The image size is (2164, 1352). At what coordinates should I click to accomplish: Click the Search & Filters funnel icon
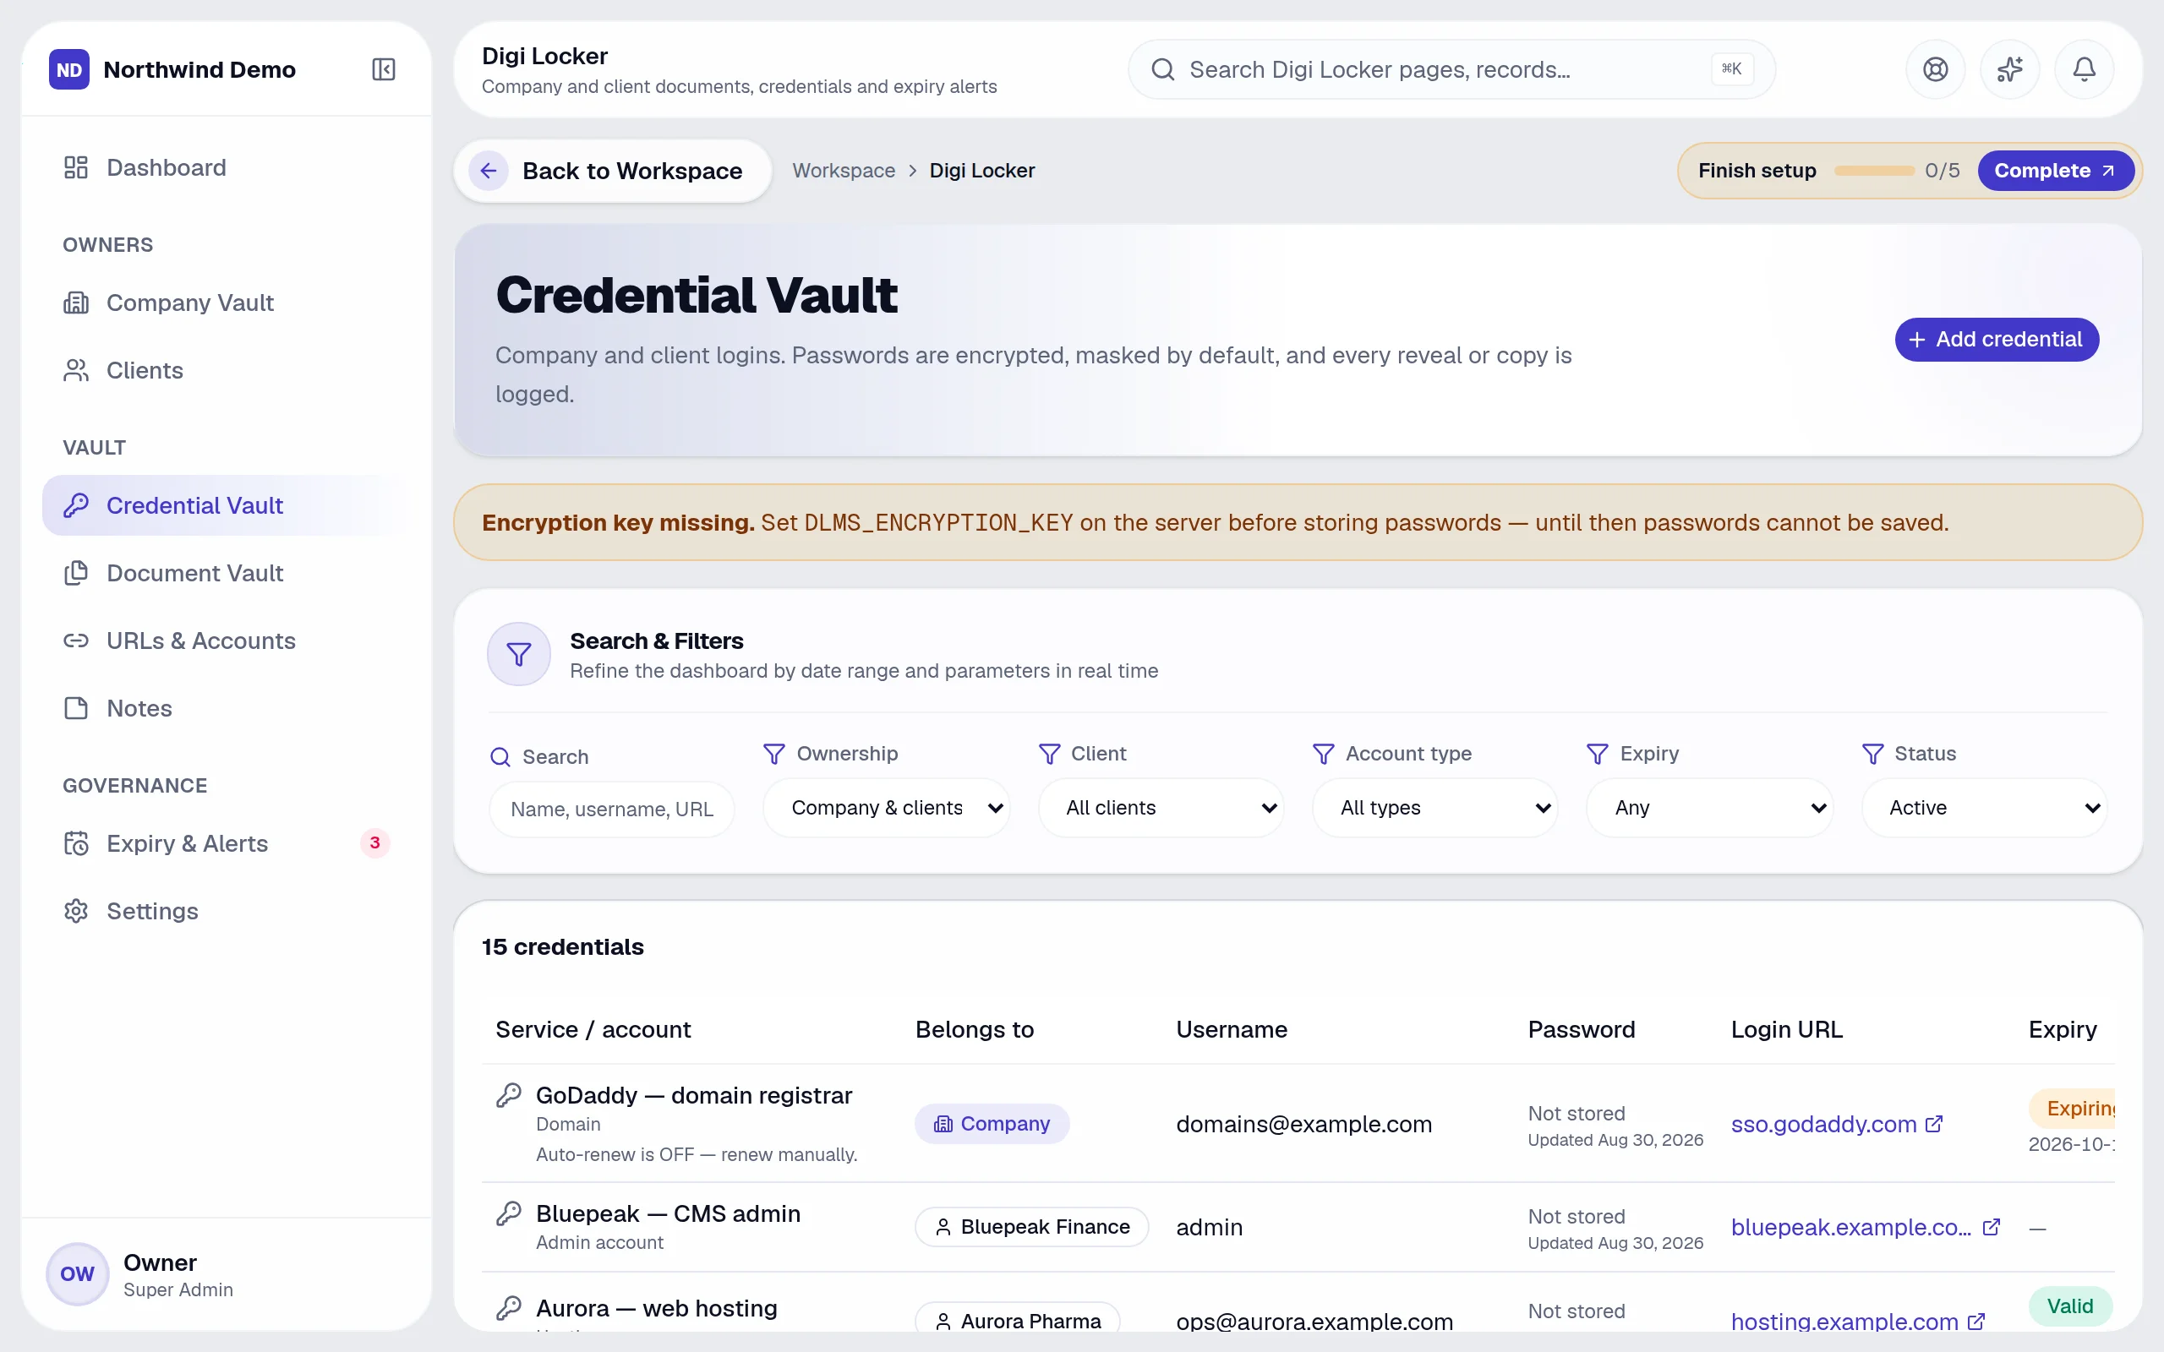pos(519,654)
